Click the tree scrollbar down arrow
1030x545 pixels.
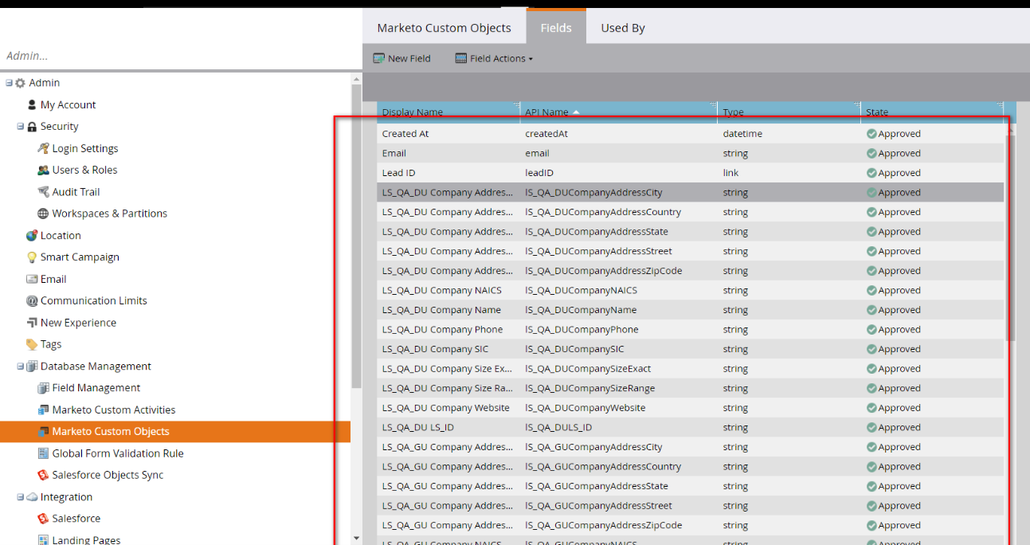pos(356,539)
